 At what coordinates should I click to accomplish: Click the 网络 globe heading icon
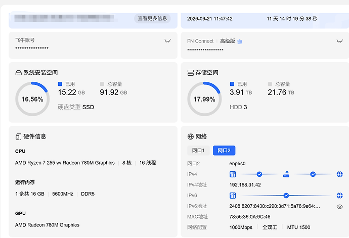(191, 136)
